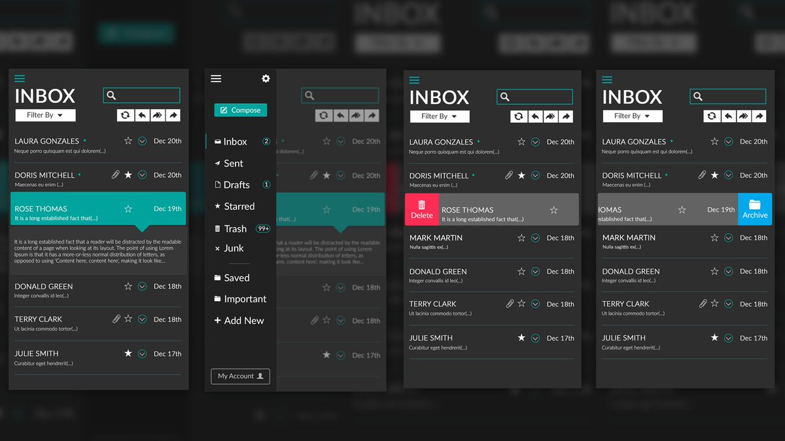Click the expanded Rose Thomas message body text
Screen dimensions: 785x441
pyautogui.click(x=98, y=251)
